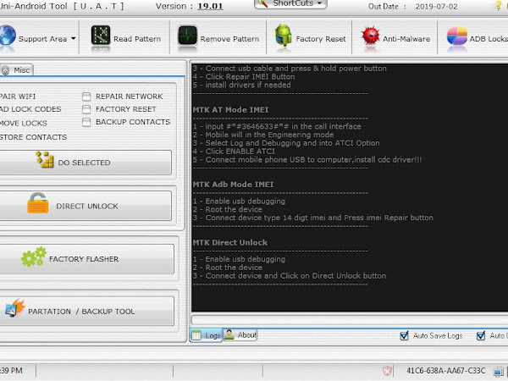The height and width of the screenshot is (381, 508).
Task: Switch to the Logs tab
Action: point(206,335)
